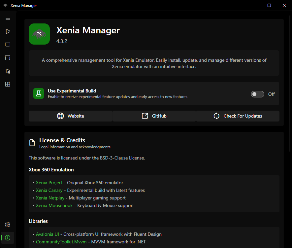Open the hamburger navigation menu
This screenshot has height=248, width=292.
click(8, 18)
